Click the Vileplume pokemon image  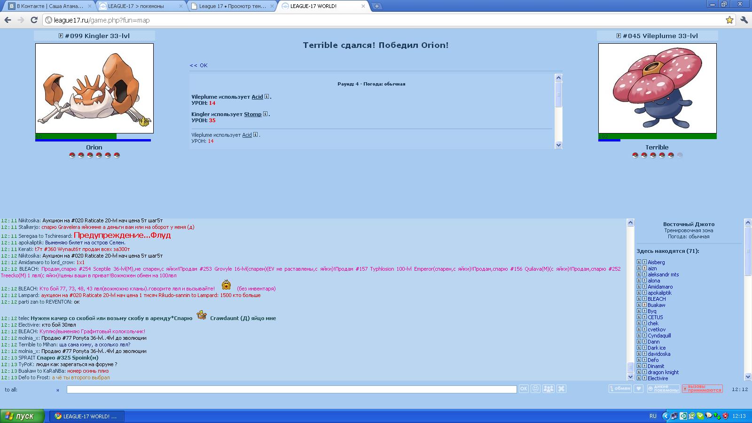(x=657, y=88)
